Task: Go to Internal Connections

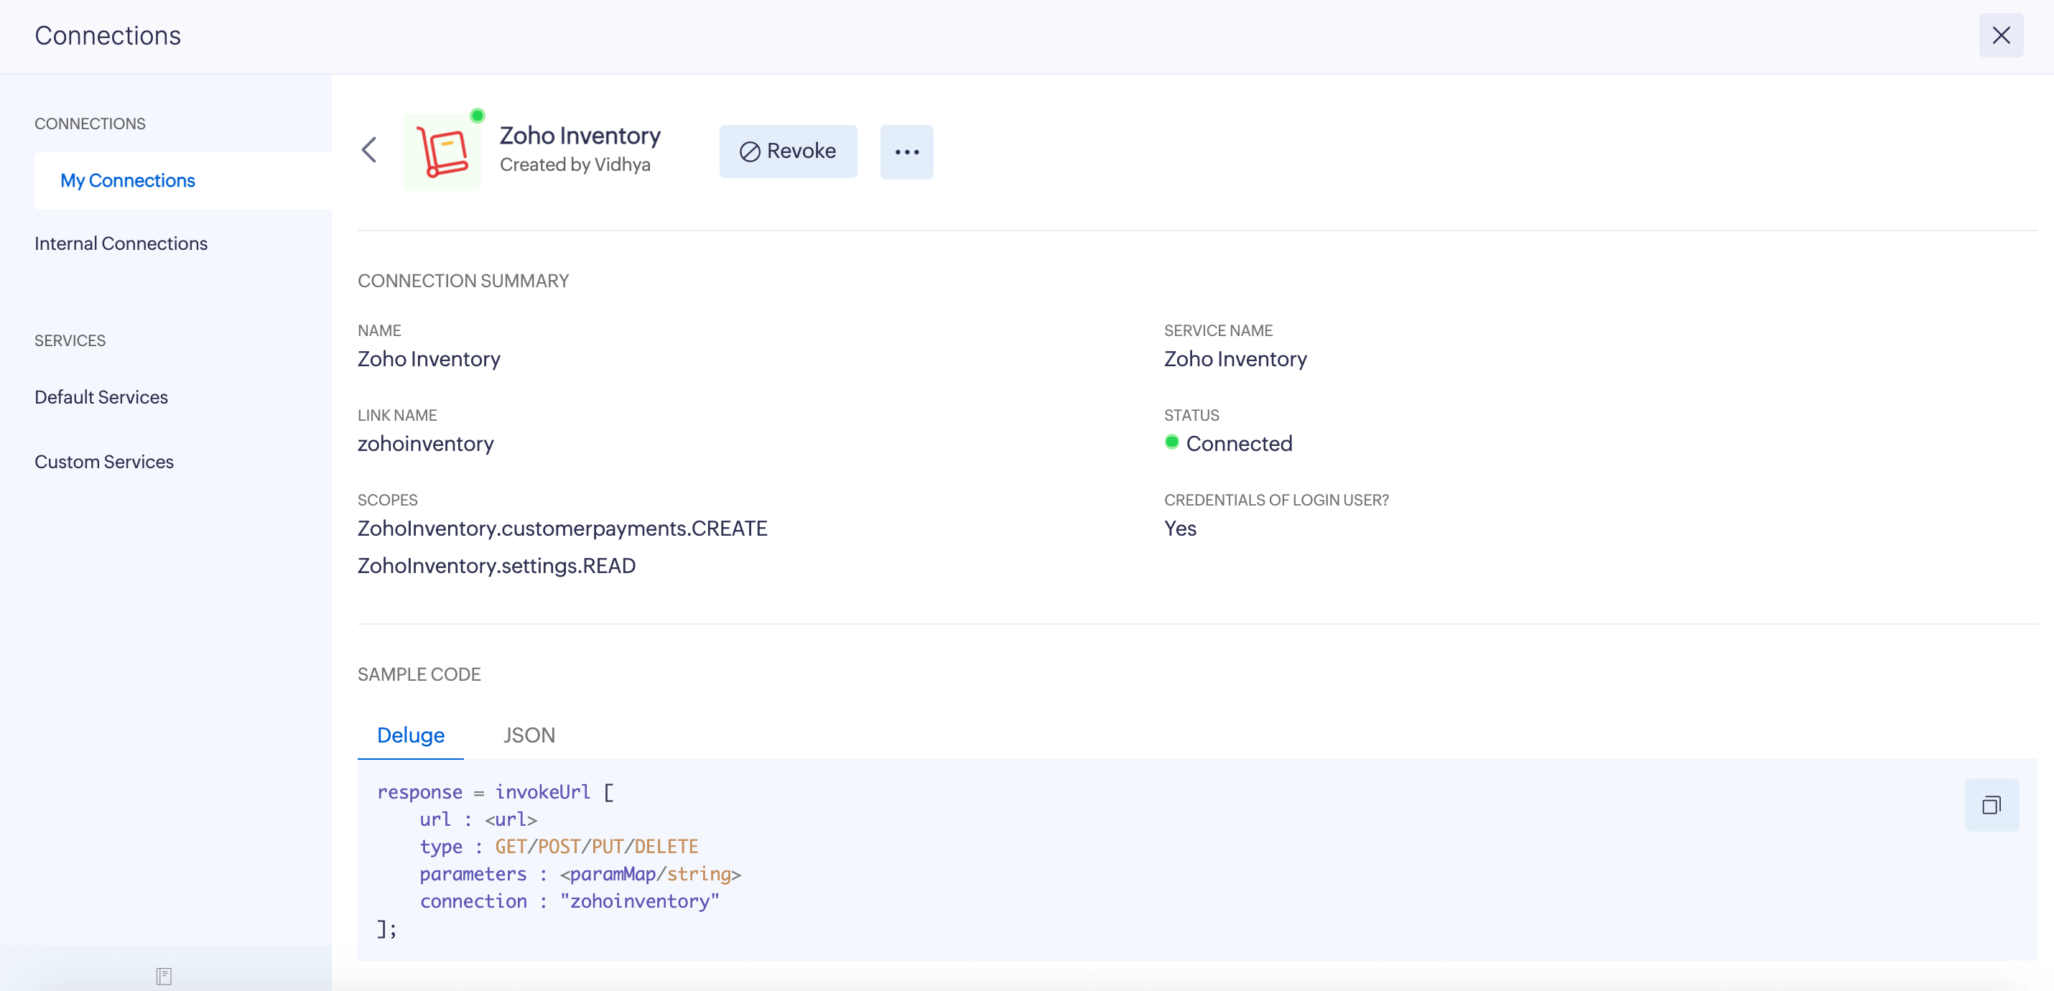Action: tap(121, 243)
